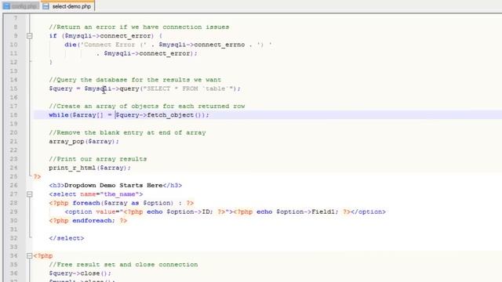502x282 pixels.
Task: Click the closing </select> tag
Action: pos(67,238)
